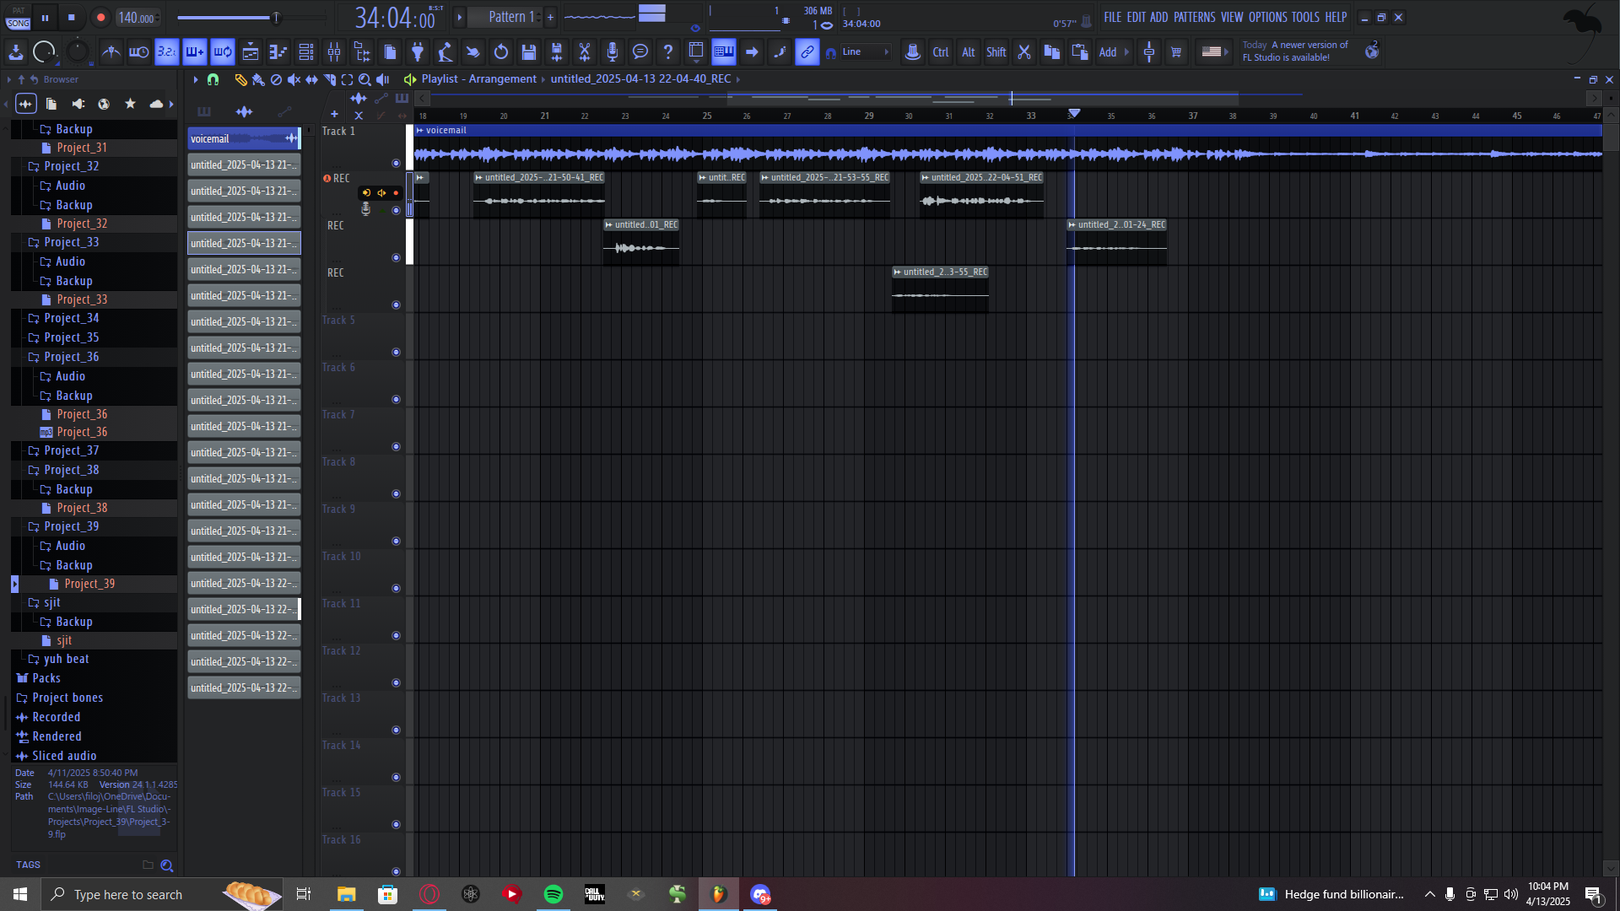Click the save project floppy icon
Screen dimensions: 1620x911
(529, 52)
